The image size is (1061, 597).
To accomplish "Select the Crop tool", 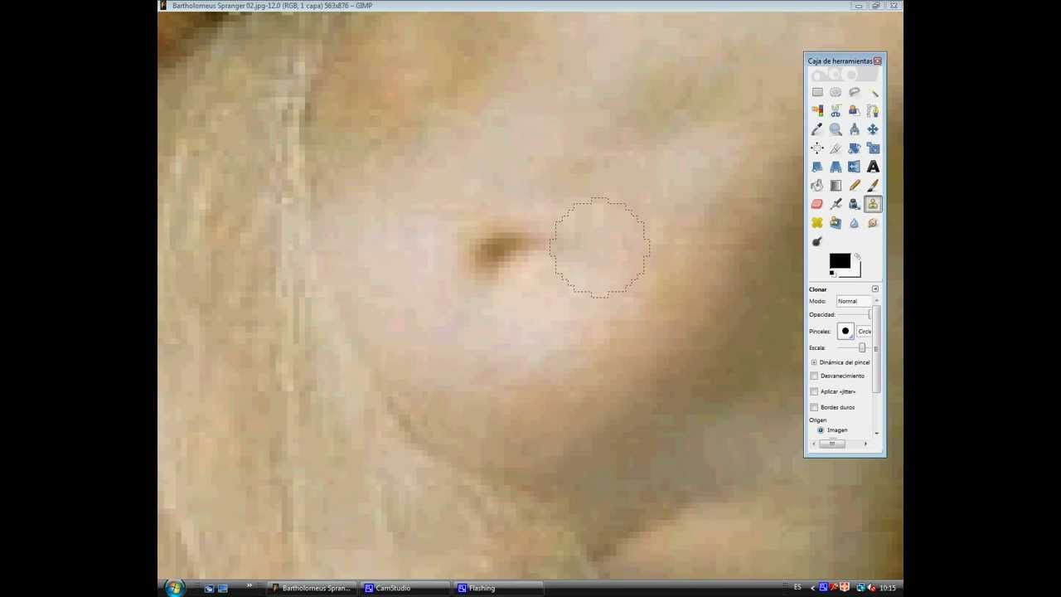I will [x=836, y=148].
